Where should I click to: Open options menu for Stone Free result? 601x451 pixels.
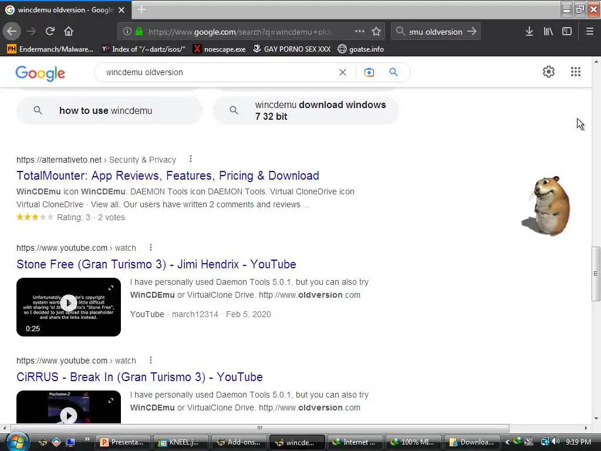point(151,247)
